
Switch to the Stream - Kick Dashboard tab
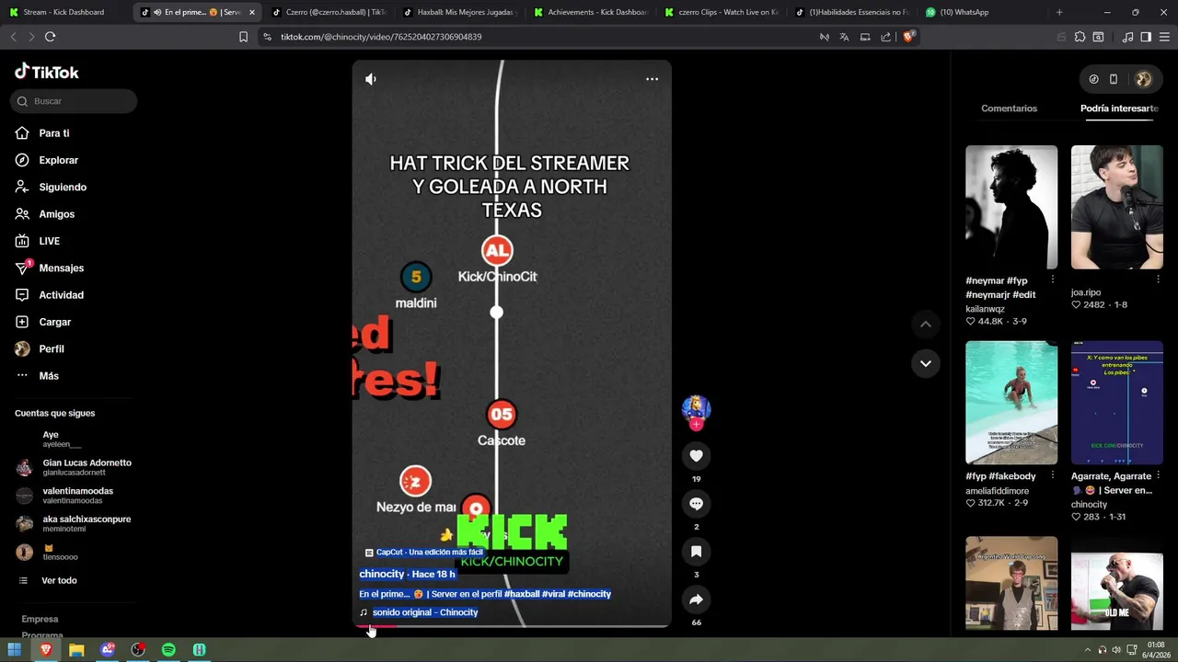64,12
